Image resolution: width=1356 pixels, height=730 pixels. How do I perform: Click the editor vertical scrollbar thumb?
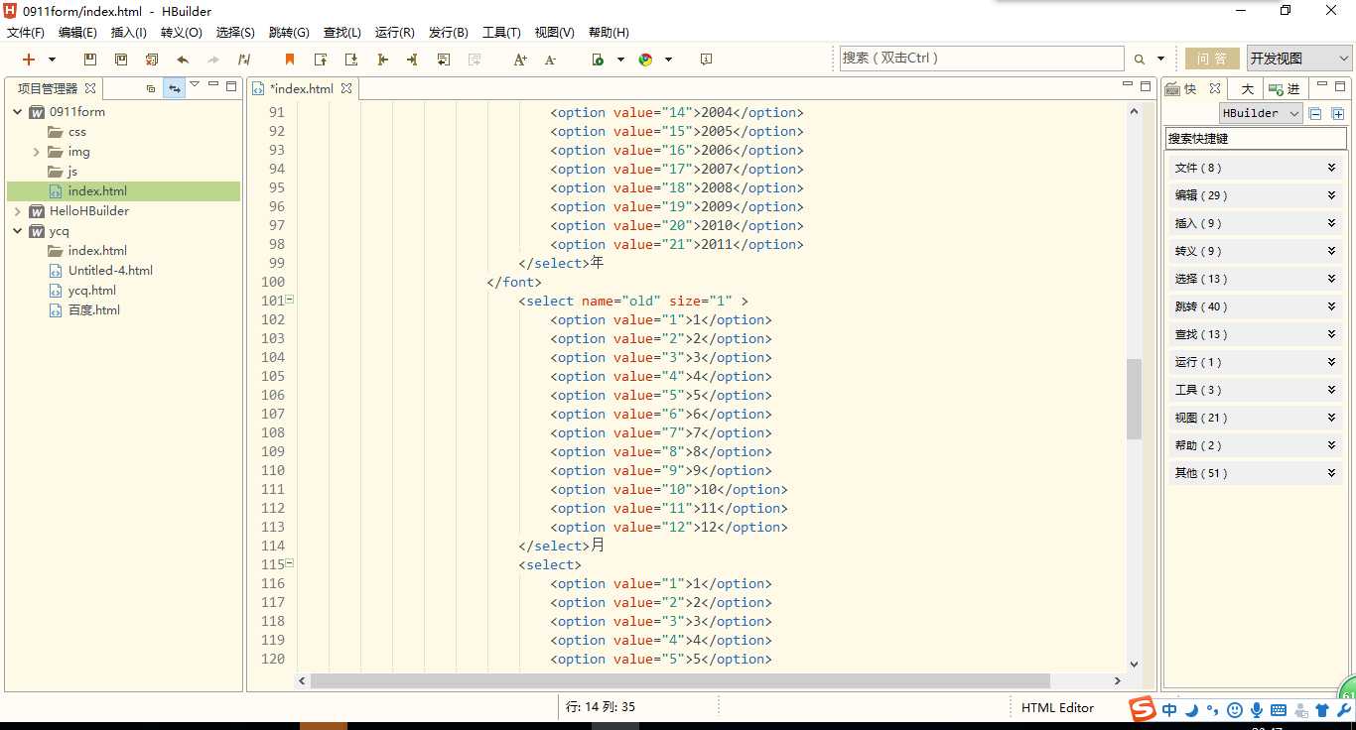pyautogui.click(x=1134, y=399)
